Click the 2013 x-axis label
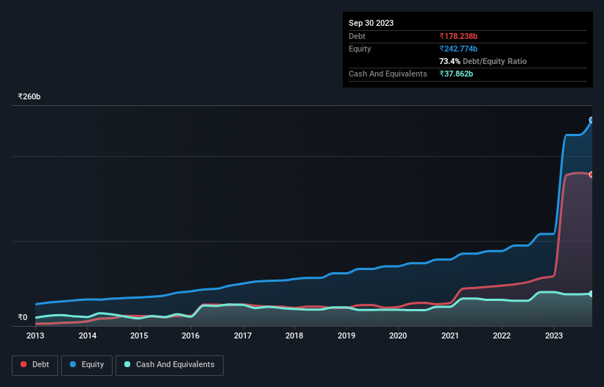 [35, 335]
